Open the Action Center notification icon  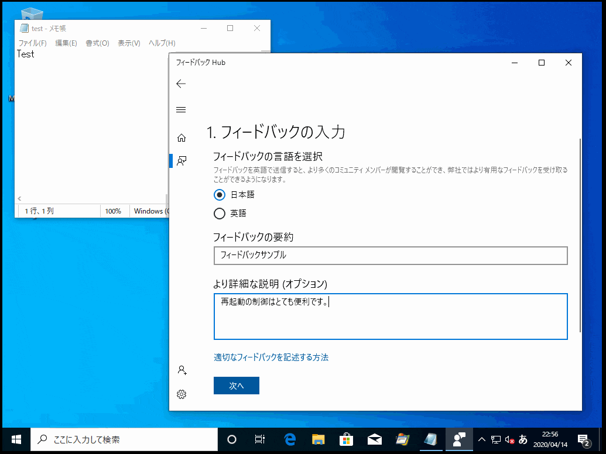[x=584, y=440]
